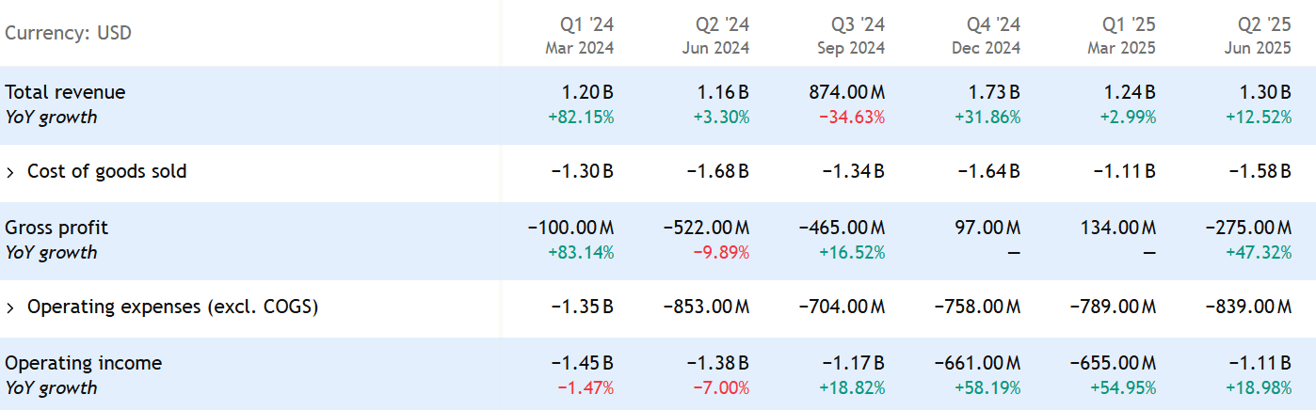Click Q2 '24 gross profit −522.00 M

pos(706,228)
